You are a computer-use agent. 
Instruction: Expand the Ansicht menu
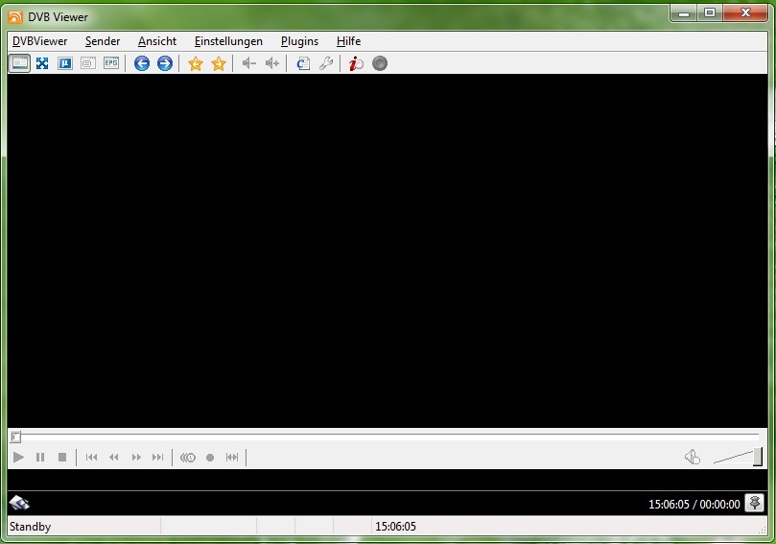[x=157, y=41]
